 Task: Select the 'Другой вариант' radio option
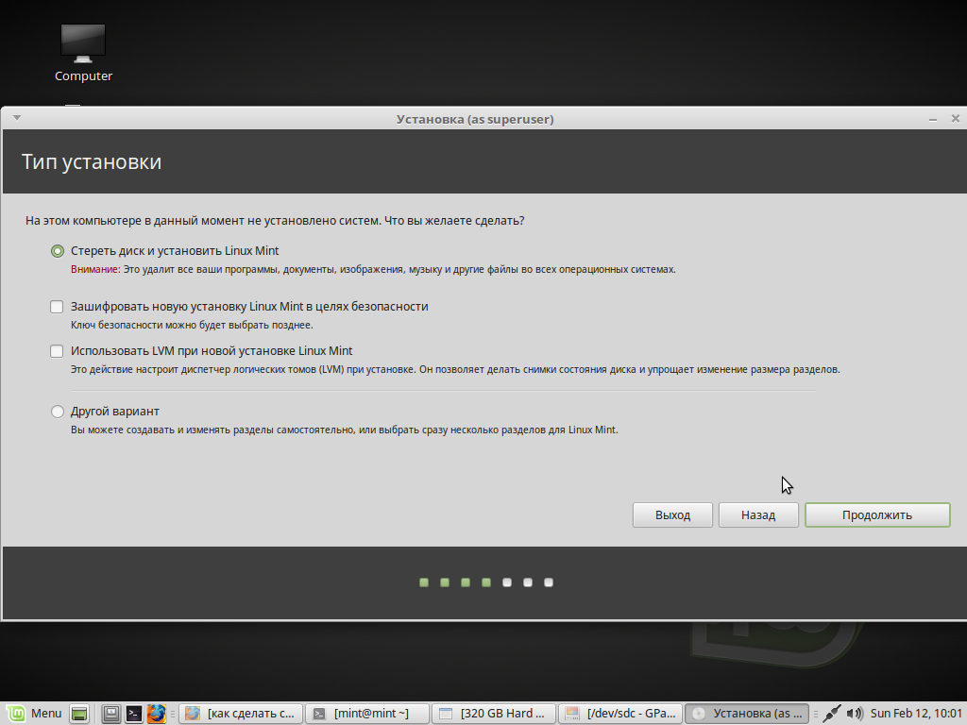[x=59, y=412]
